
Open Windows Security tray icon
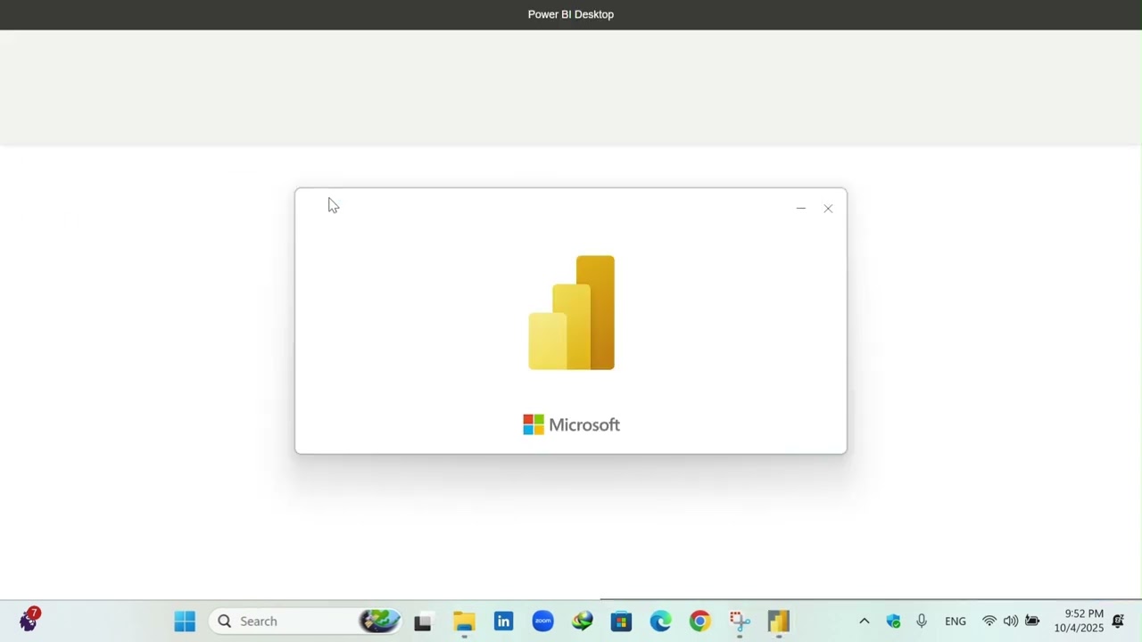tap(893, 621)
